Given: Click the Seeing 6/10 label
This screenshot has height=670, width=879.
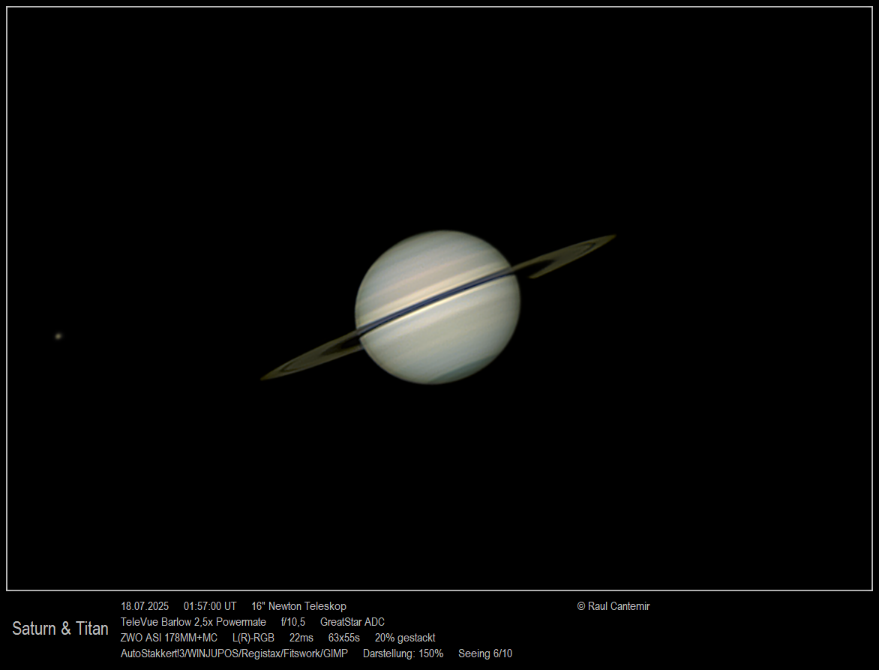Looking at the screenshot, I should [485, 653].
